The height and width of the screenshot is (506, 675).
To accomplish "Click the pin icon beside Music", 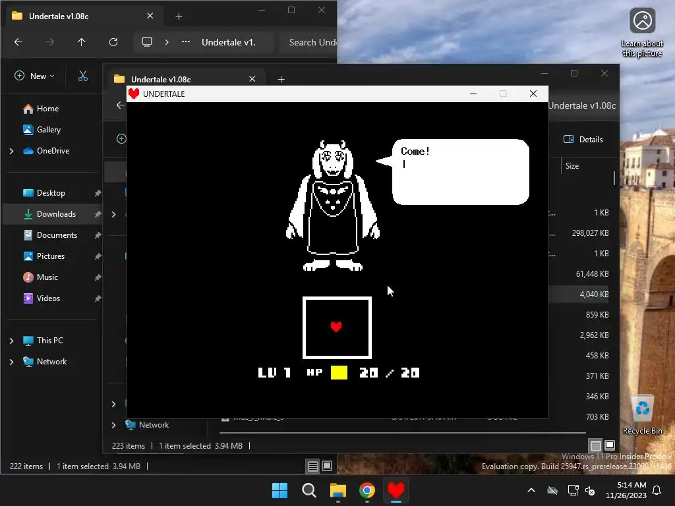I will pos(98,277).
